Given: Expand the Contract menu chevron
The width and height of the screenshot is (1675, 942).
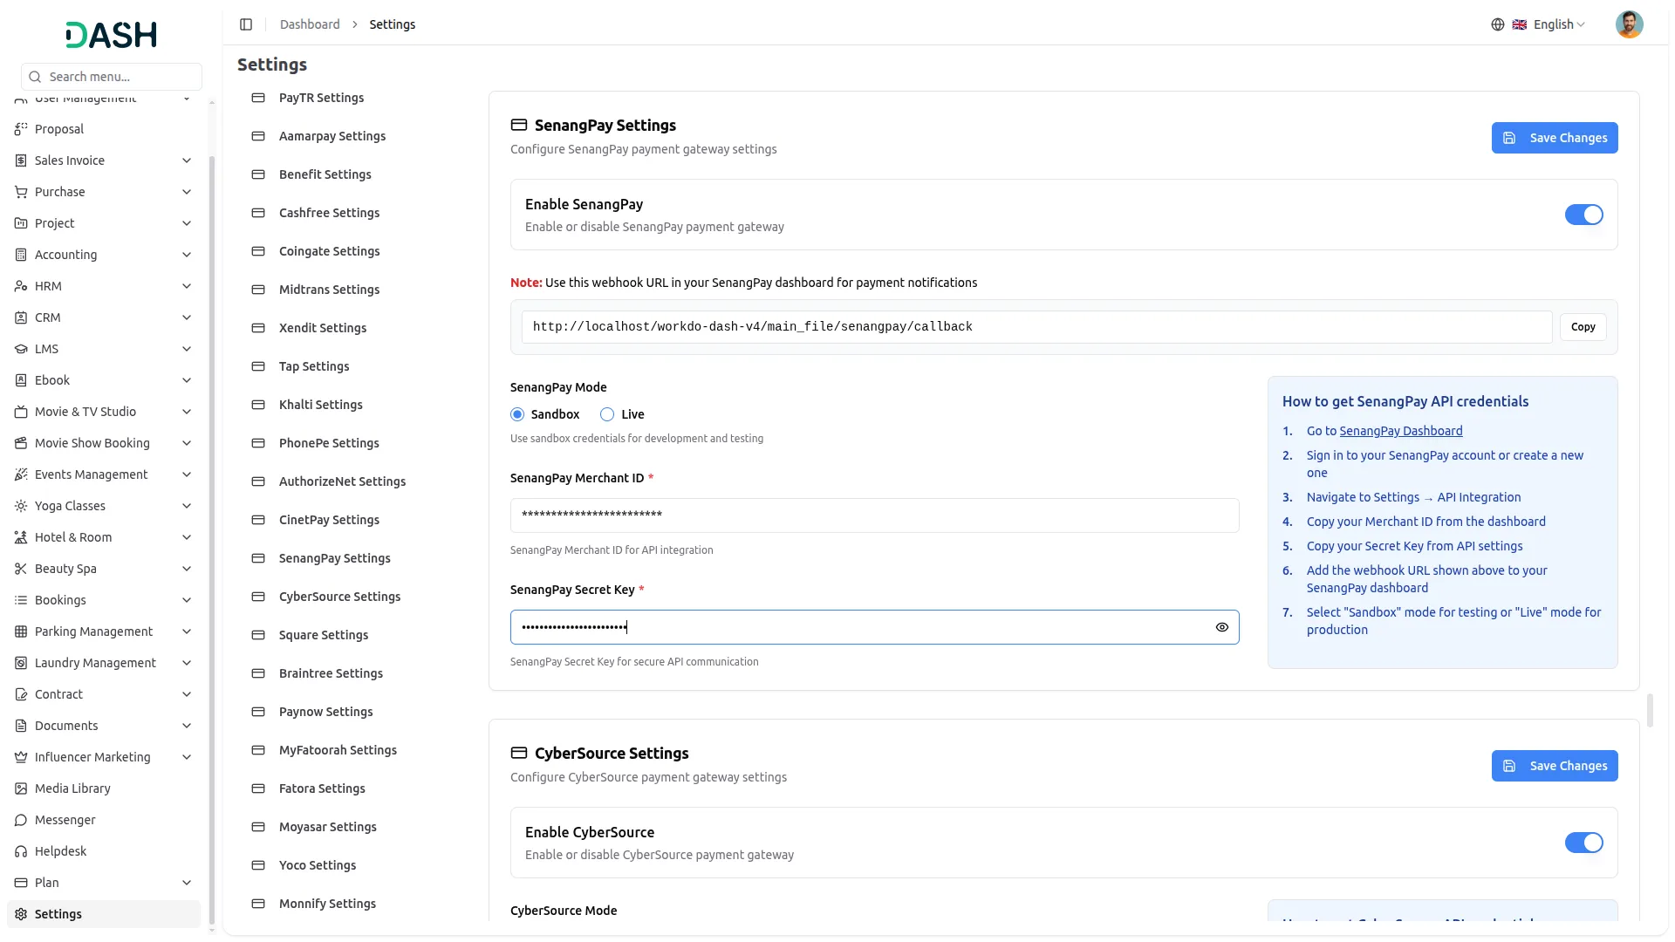Looking at the screenshot, I should (x=187, y=694).
